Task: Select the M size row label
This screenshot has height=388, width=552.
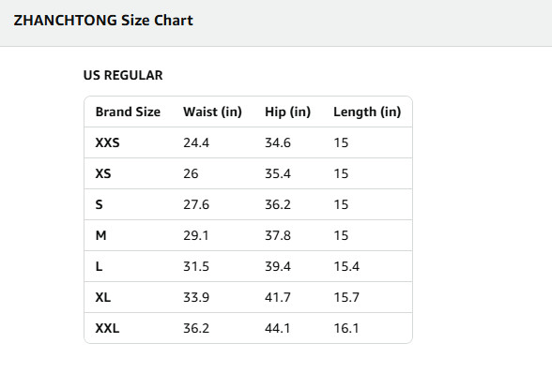Action: pyautogui.click(x=100, y=235)
